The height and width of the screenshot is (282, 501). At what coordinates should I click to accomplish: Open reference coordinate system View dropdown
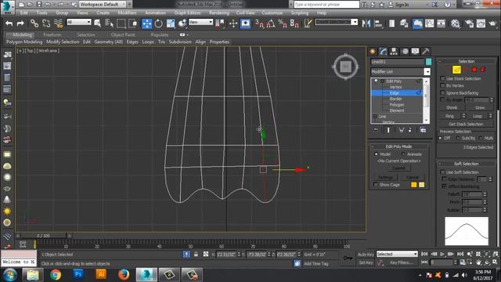pos(200,22)
